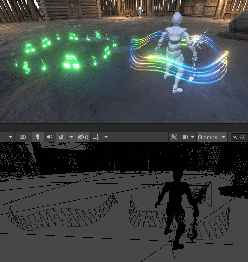Click the scene camera icon
The width and height of the screenshot is (248, 262).
[186, 137]
